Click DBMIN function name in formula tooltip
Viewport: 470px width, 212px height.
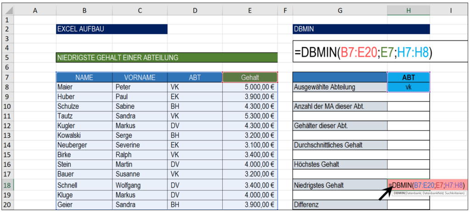(399, 193)
